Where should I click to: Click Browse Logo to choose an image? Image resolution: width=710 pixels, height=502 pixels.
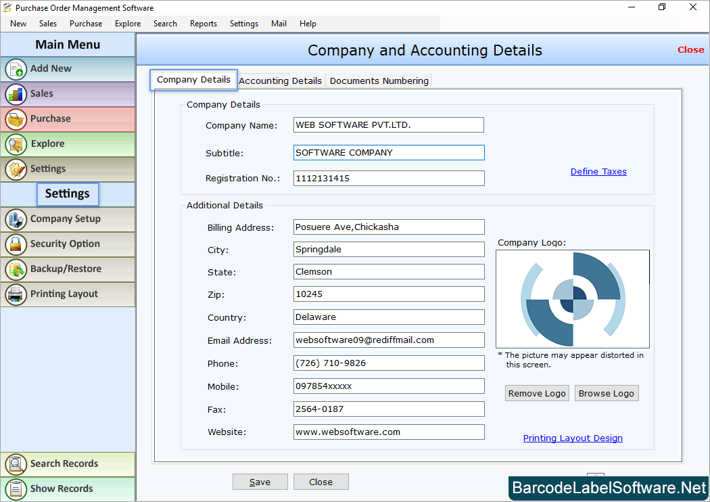[607, 393]
